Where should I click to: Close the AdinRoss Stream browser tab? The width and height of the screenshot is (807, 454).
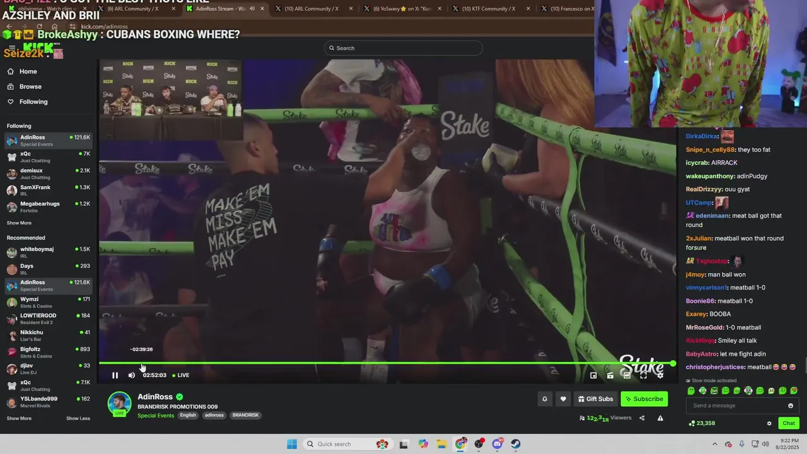(262, 9)
